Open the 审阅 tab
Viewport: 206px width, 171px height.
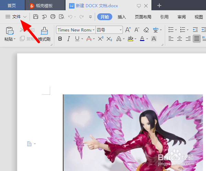[181, 17]
